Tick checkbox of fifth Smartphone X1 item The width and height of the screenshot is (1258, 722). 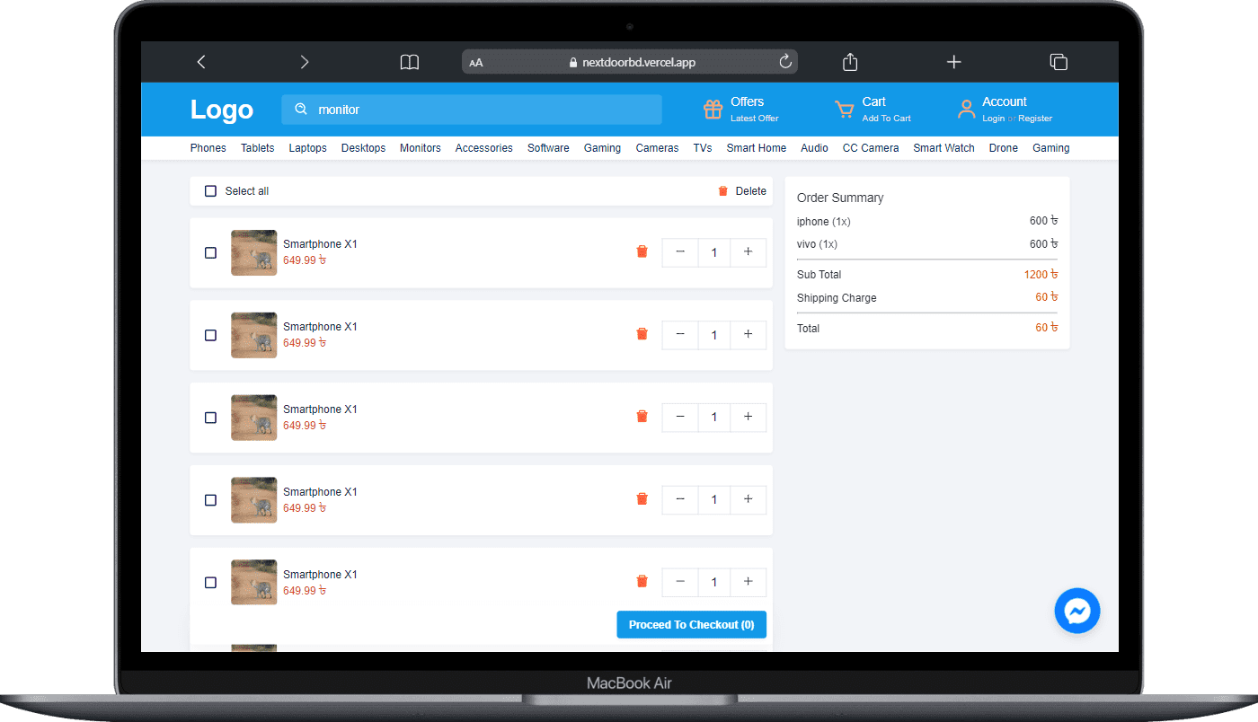tap(210, 583)
